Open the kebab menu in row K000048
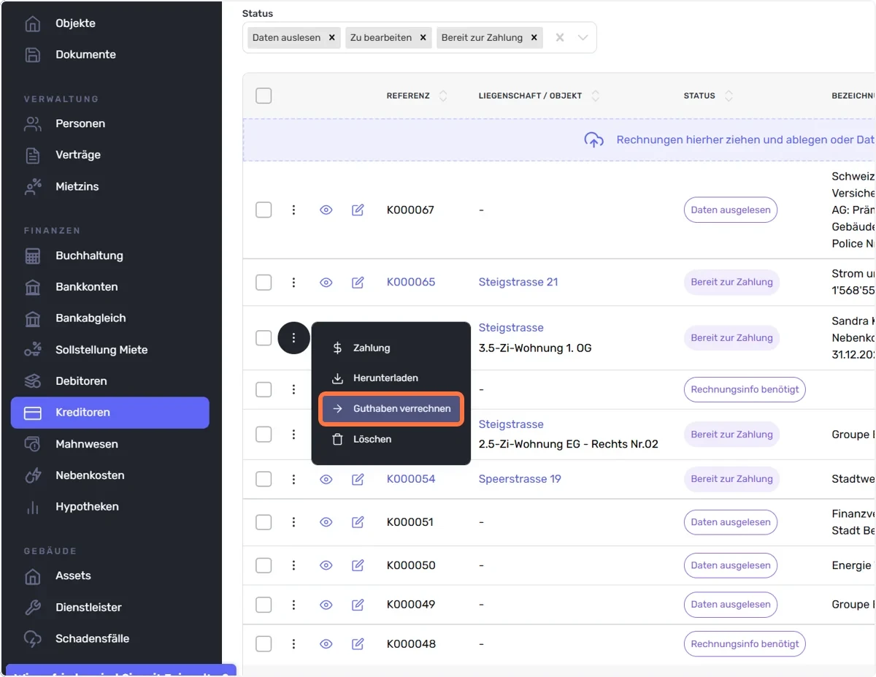This screenshot has width=876, height=677. [x=293, y=643]
